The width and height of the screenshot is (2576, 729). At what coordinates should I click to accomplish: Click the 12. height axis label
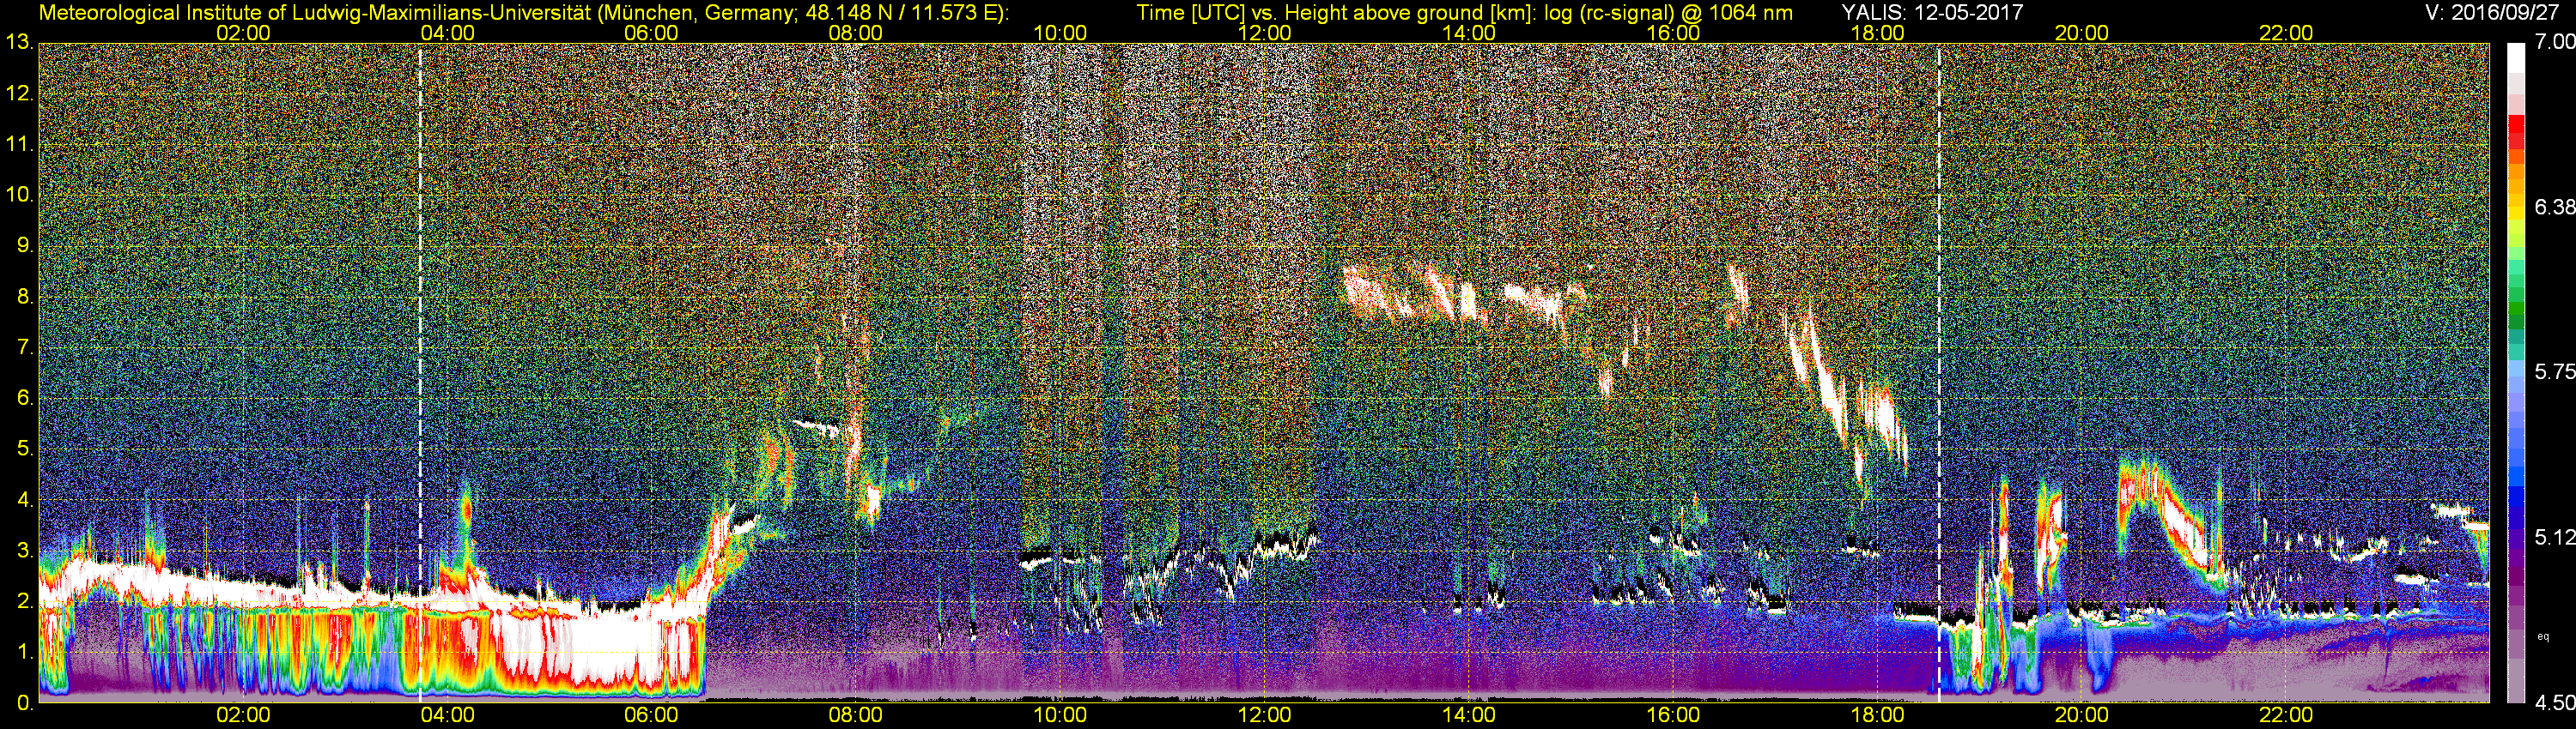coord(20,93)
